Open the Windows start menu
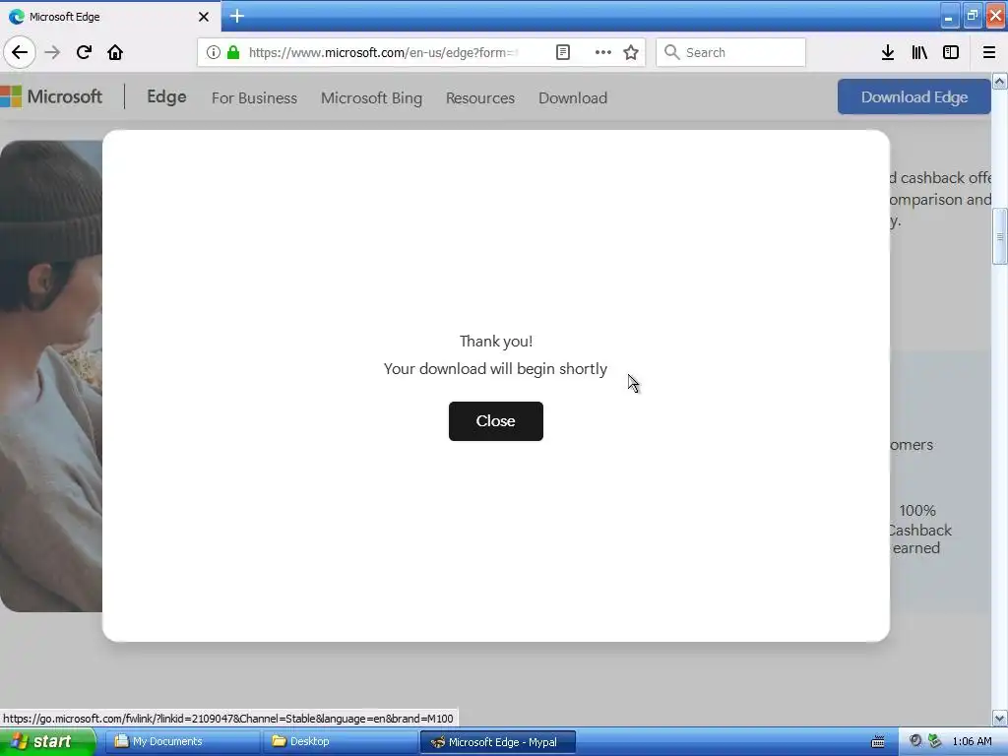The image size is (1008, 756). [47, 742]
